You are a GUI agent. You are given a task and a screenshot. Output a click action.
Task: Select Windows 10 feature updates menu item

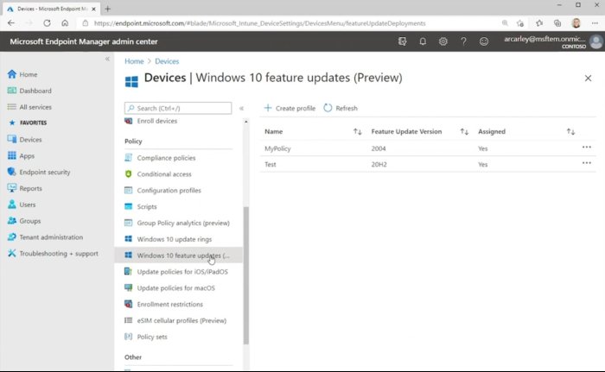click(178, 255)
